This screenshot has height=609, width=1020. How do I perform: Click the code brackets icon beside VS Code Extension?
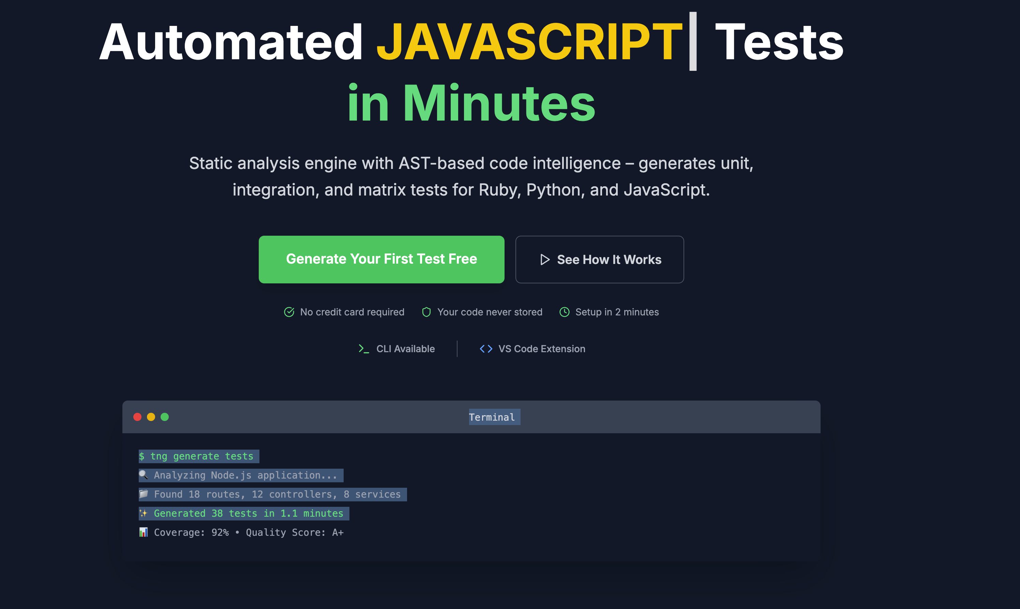486,349
